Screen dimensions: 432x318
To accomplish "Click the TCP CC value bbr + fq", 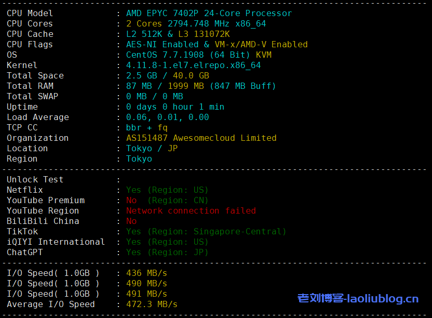I will (145, 127).
